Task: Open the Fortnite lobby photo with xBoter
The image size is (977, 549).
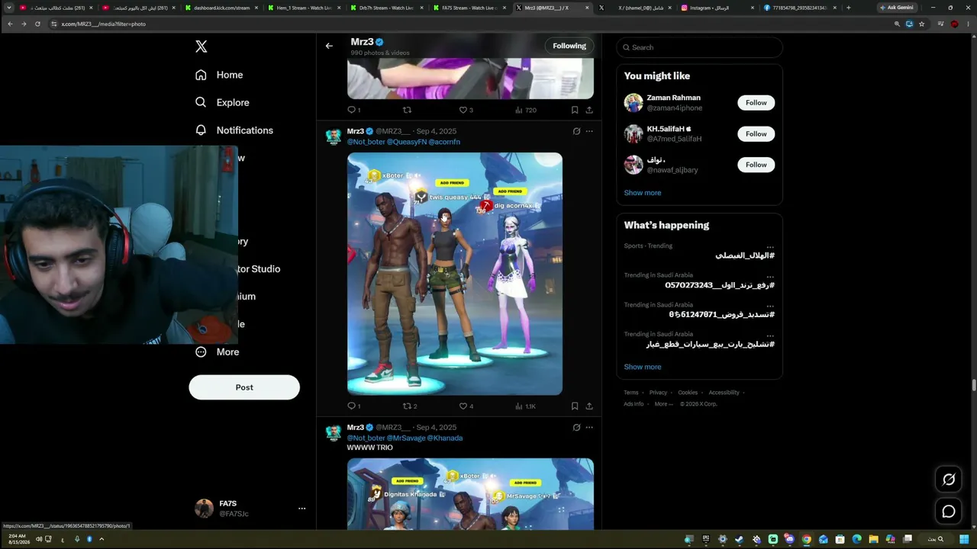Action: click(455, 274)
